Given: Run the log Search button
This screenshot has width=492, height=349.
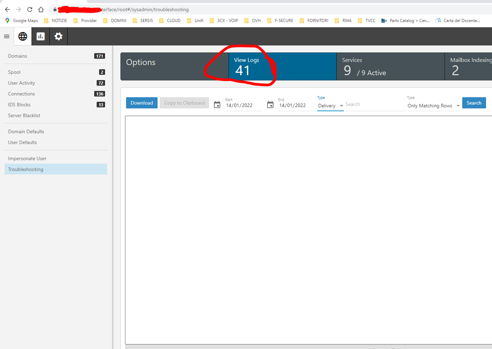Looking at the screenshot, I should 474,103.
